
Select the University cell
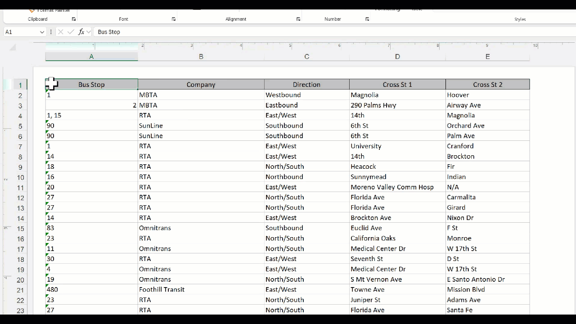(397, 146)
